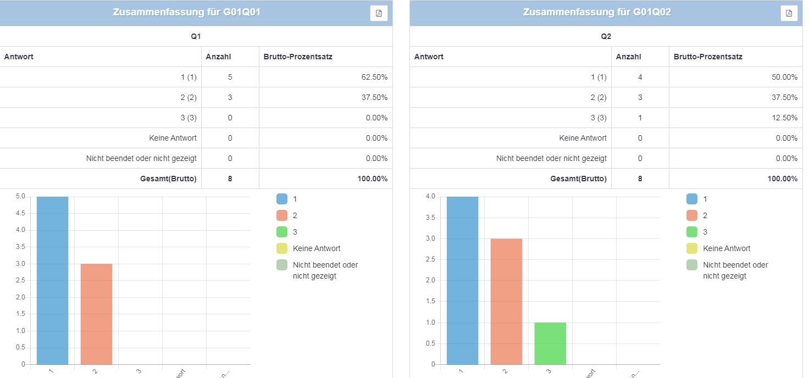Click the orange legend swatch in Q1 chart
The width and height of the screenshot is (809, 378).
click(282, 215)
